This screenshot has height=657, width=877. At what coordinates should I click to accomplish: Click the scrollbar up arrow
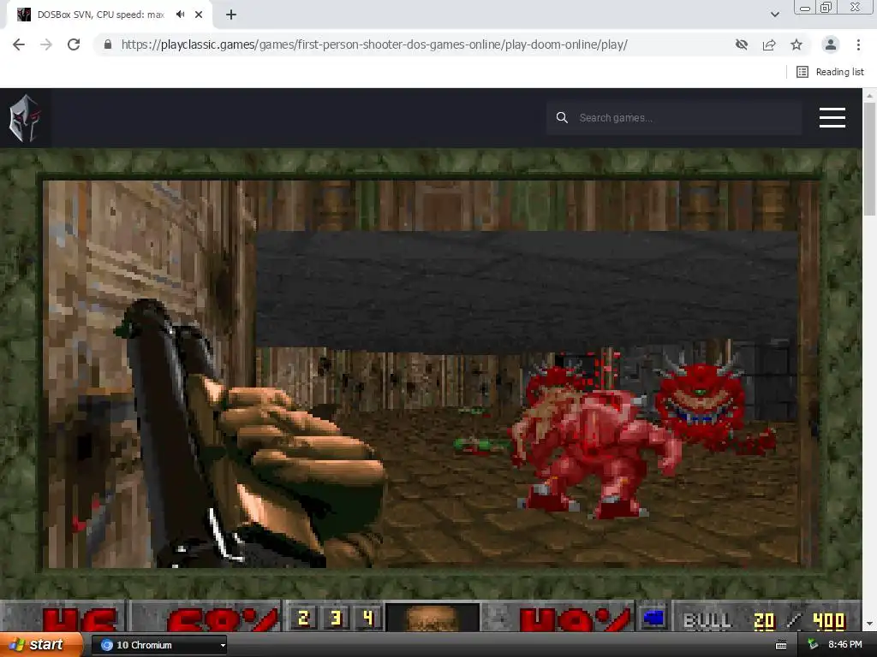(x=870, y=96)
